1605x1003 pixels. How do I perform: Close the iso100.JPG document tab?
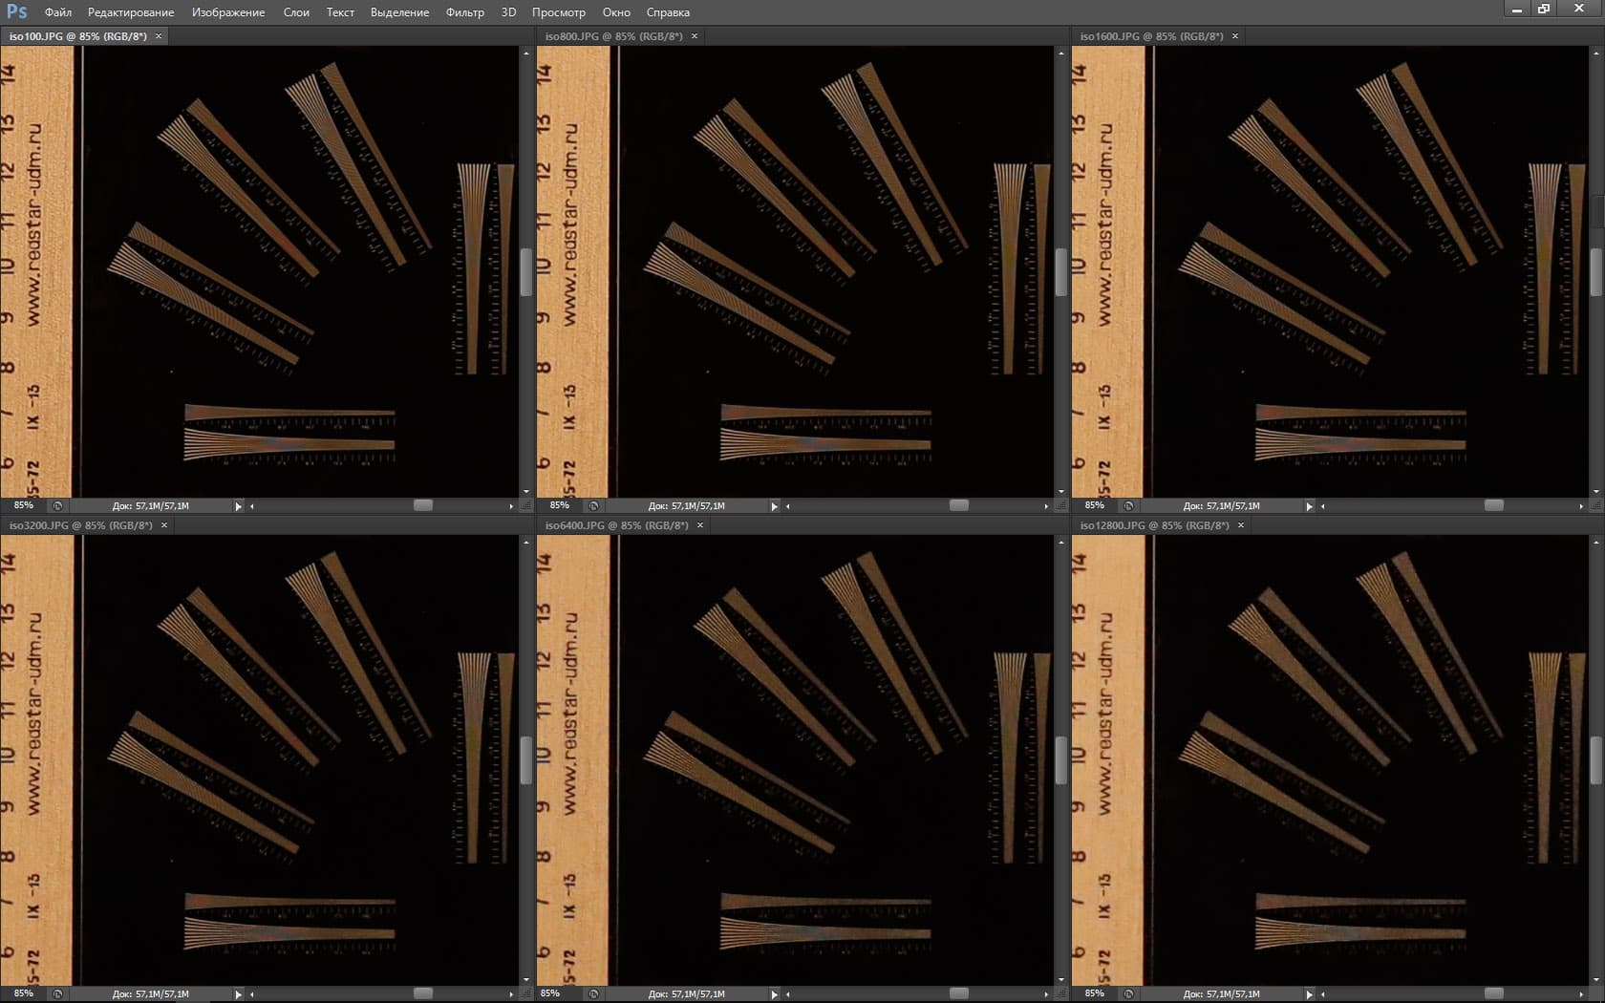pos(159,36)
